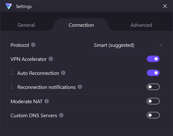This screenshot has width=173, height=136.
Task: Click the Custom DNS Servers info icon
Action: pos(61,115)
